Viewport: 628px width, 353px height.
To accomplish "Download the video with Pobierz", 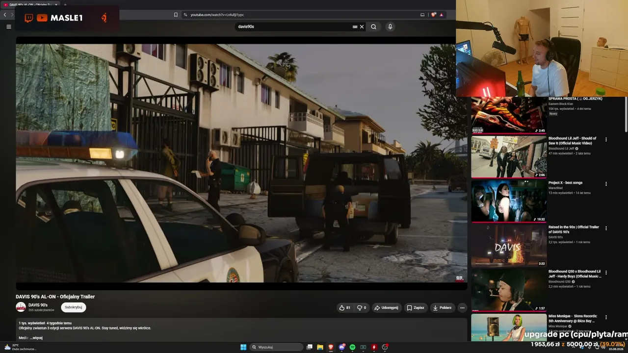I will (443, 308).
